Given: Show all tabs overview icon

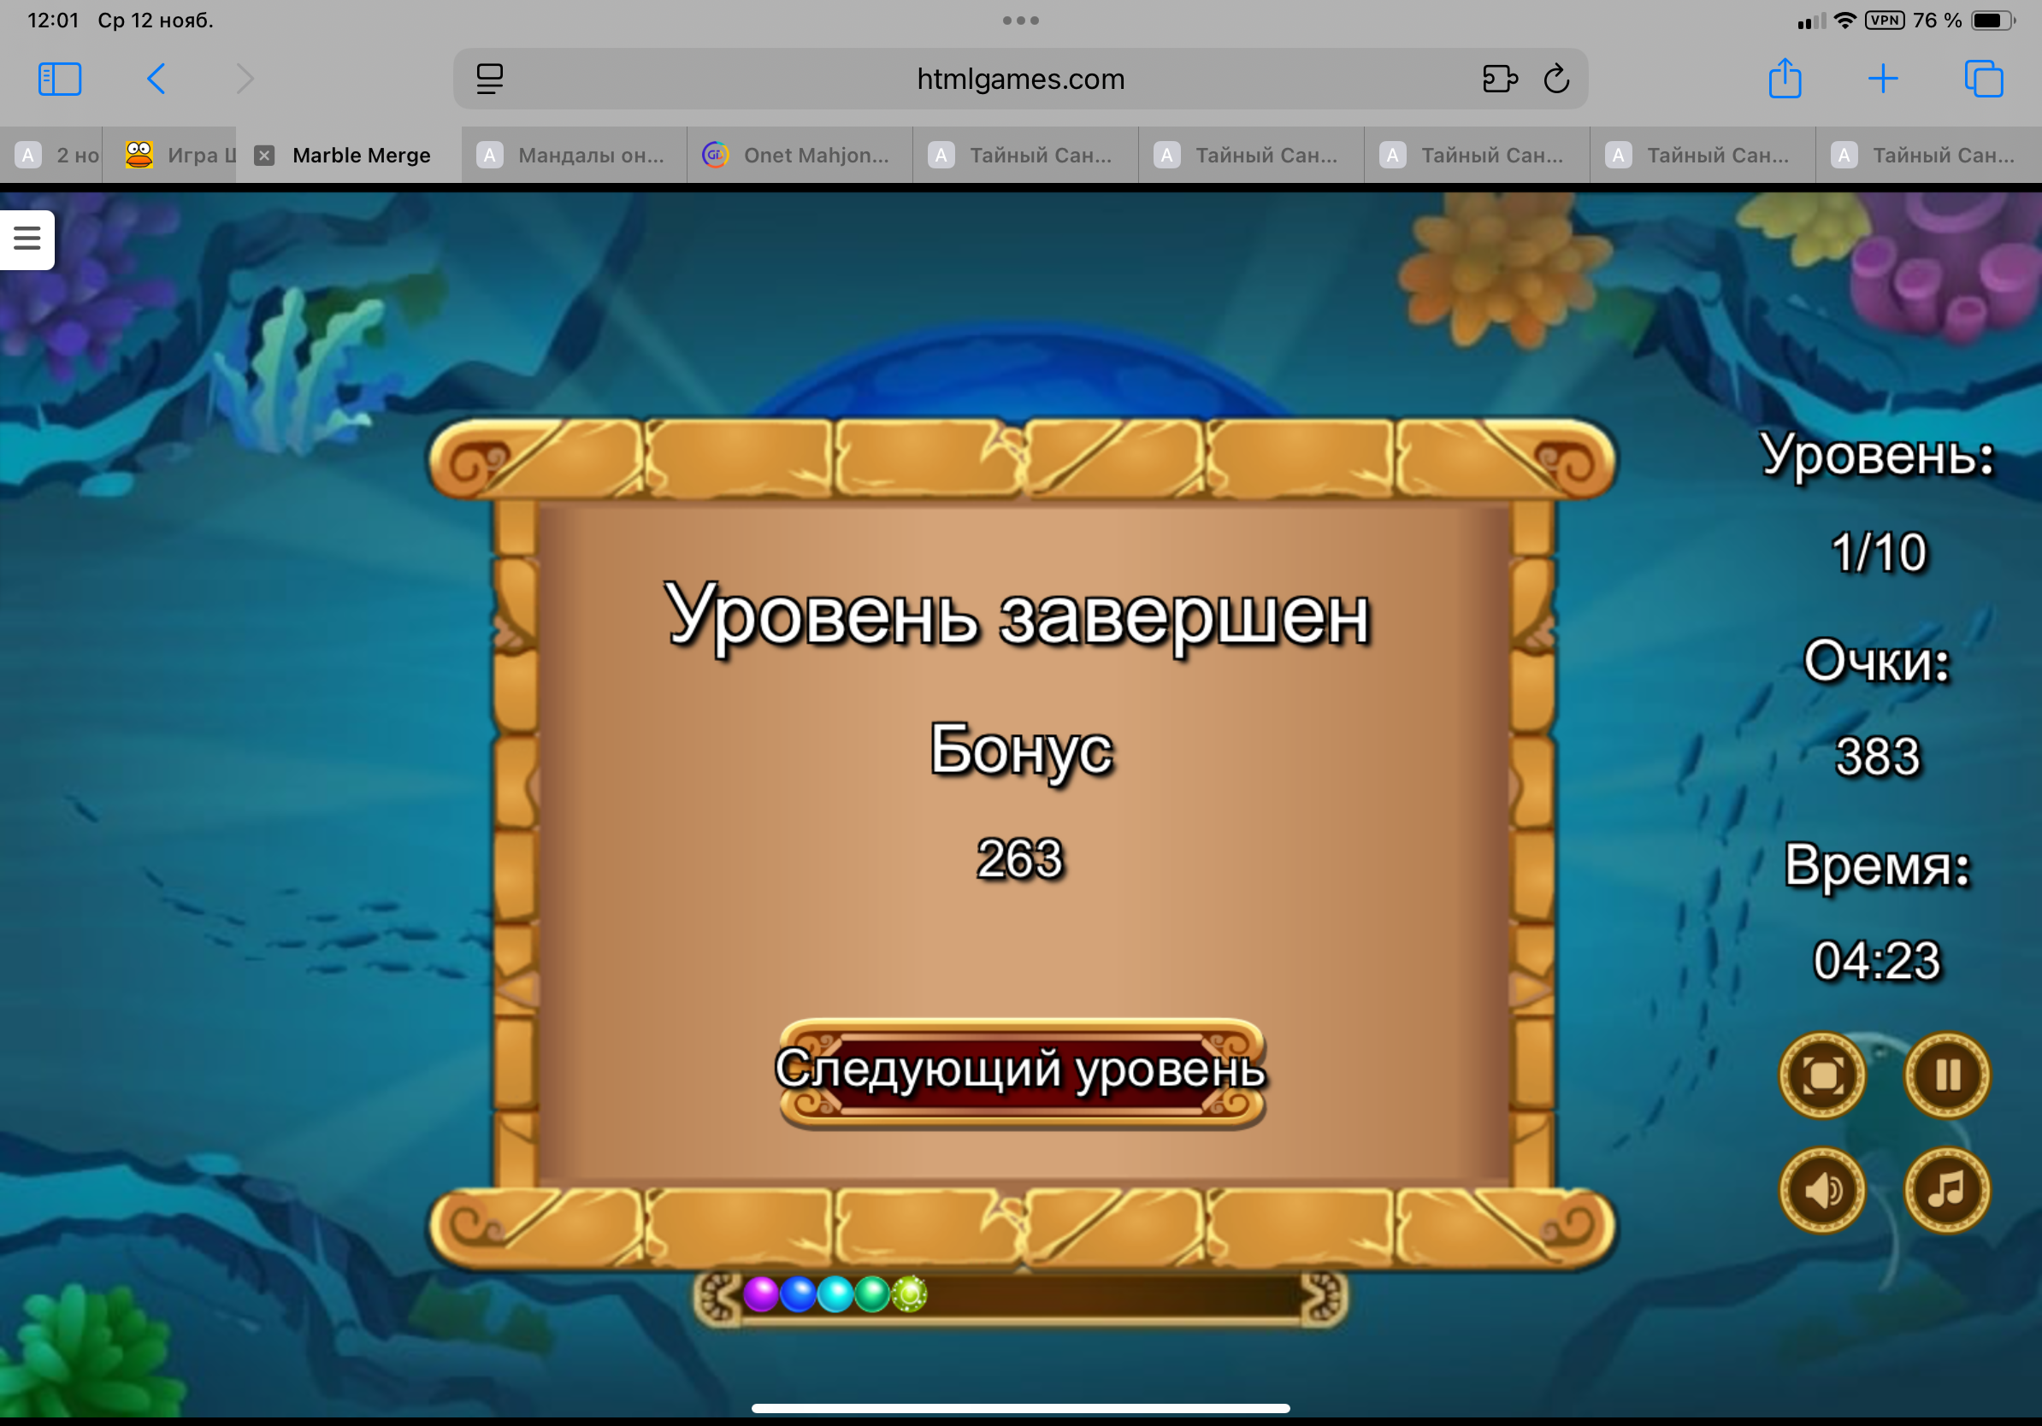Looking at the screenshot, I should point(1983,80).
